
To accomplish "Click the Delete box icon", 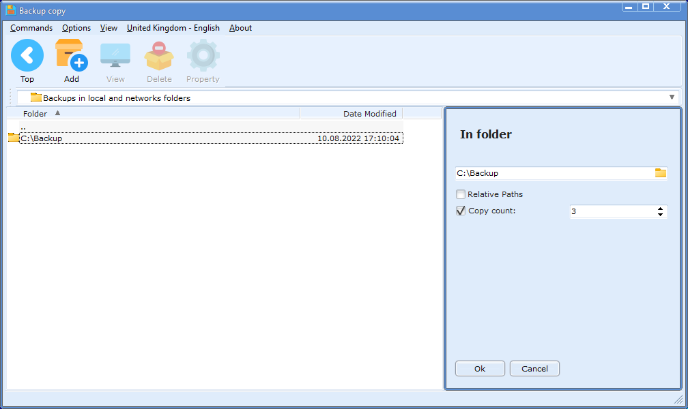I will point(159,56).
